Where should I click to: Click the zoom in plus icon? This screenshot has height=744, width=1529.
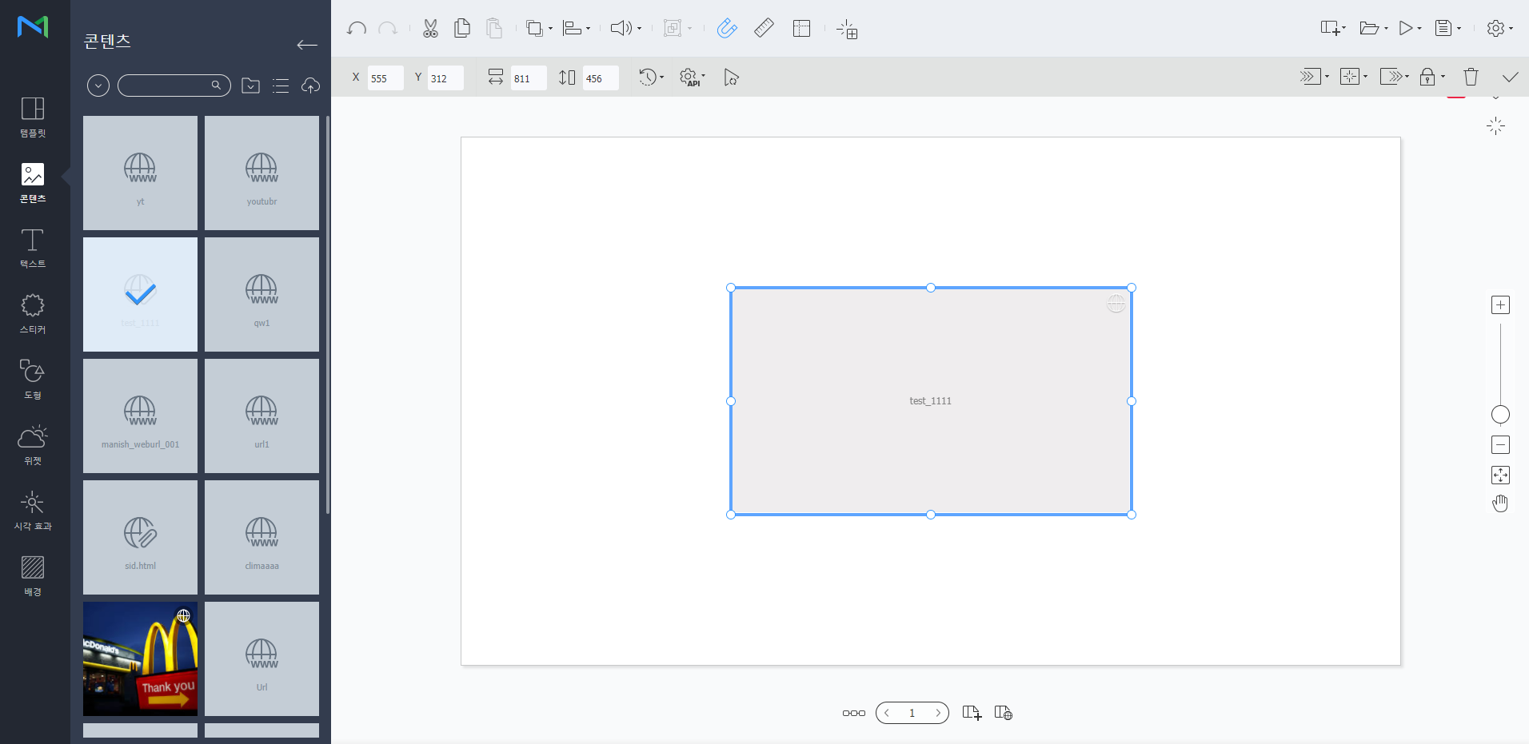click(x=1500, y=305)
